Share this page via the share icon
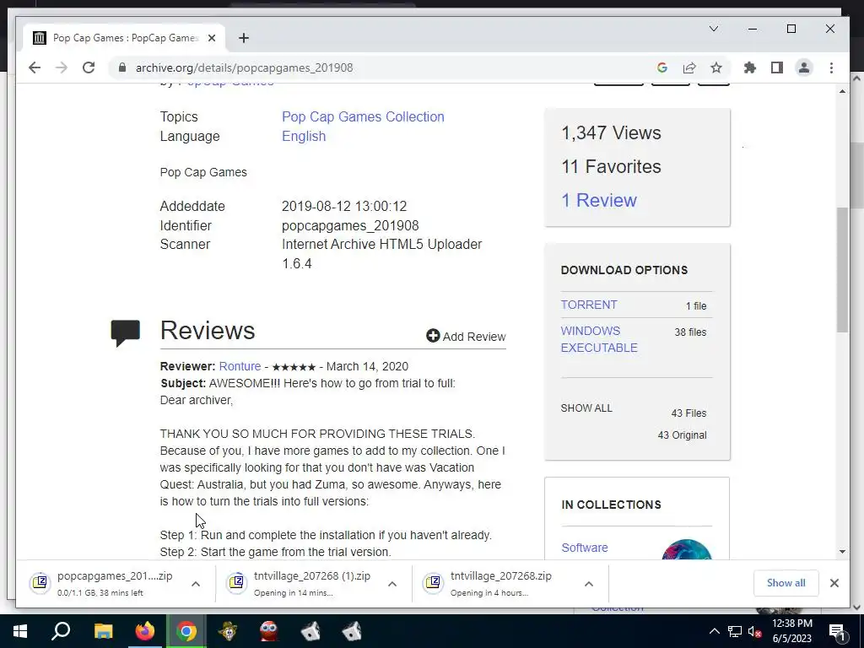This screenshot has height=648, width=864. (689, 67)
